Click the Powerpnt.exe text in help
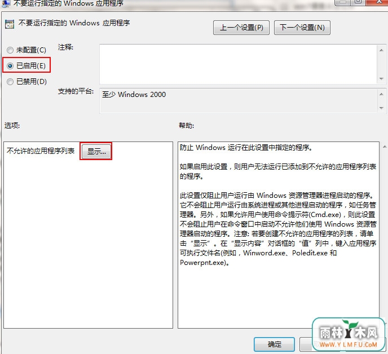This screenshot has height=354, width=388. click(202, 263)
